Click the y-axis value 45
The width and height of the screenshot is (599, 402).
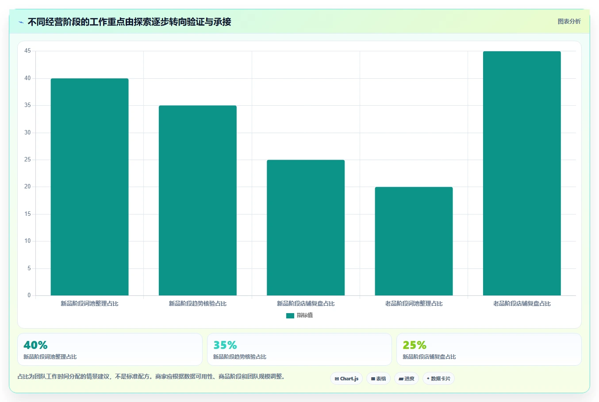28,51
